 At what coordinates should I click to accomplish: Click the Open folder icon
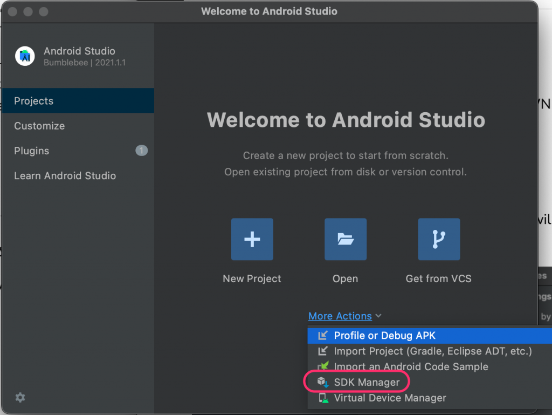click(x=346, y=239)
